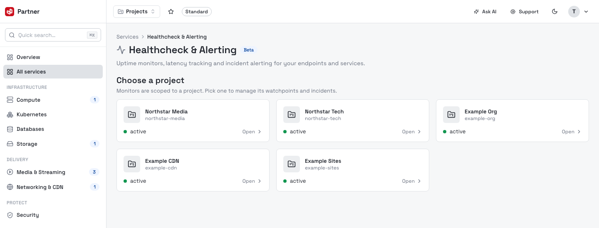Click the Partner logo icon
Viewport: 599px width, 228px height.
[x=10, y=12]
